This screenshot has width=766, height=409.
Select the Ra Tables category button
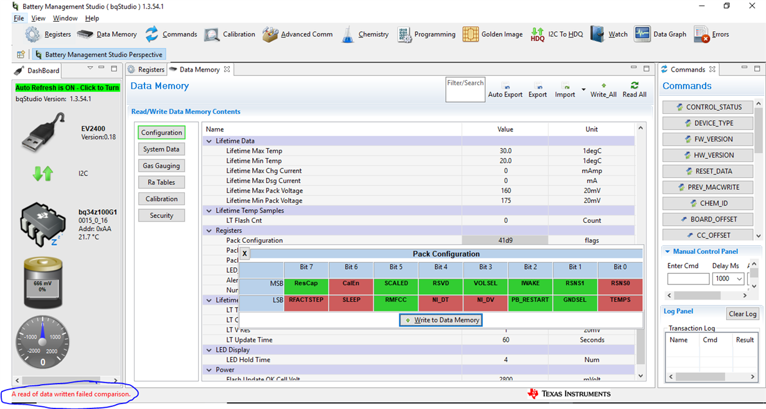[161, 182]
